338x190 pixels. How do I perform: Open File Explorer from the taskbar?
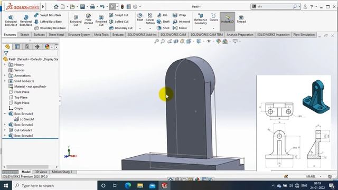tap(140, 185)
